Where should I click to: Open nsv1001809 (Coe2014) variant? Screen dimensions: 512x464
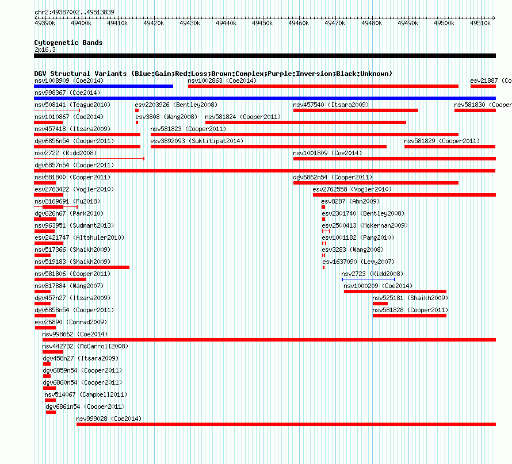click(x=327, y=153)
